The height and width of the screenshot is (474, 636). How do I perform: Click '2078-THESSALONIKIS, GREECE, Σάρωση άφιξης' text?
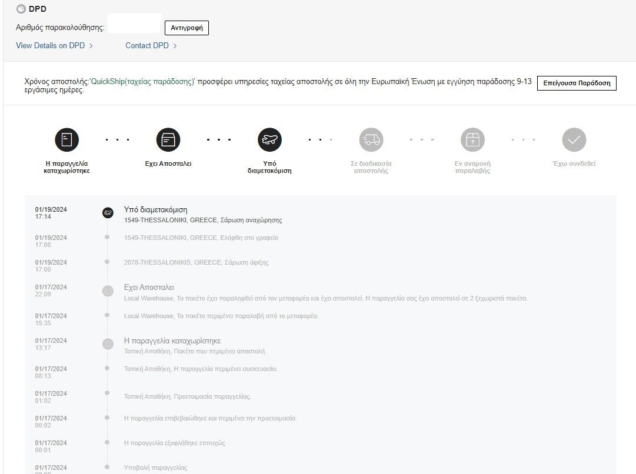[197, 262]
